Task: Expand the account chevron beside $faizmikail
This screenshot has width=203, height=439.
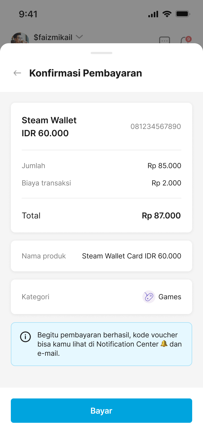Action: [x=79, y=37]
